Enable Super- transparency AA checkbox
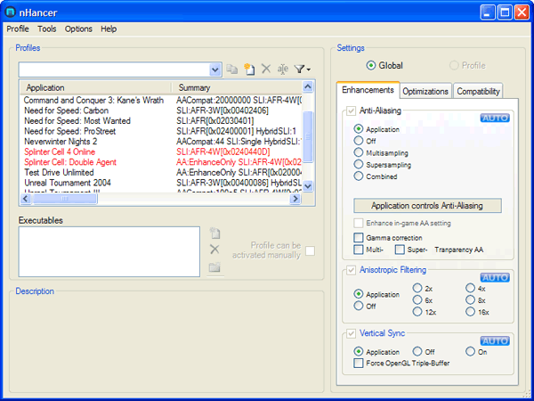Screen dimensions: 534x401 [x=400, y=250]
